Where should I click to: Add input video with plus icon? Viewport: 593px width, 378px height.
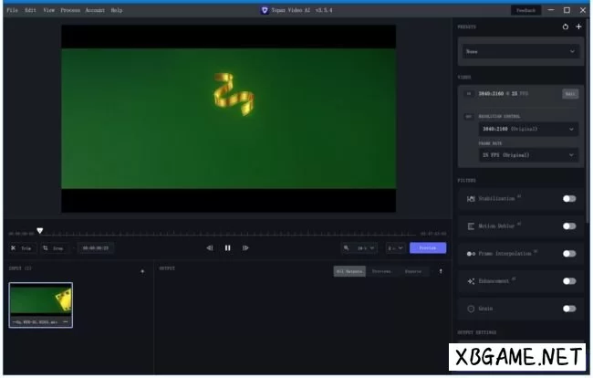(x=142, y=271)
